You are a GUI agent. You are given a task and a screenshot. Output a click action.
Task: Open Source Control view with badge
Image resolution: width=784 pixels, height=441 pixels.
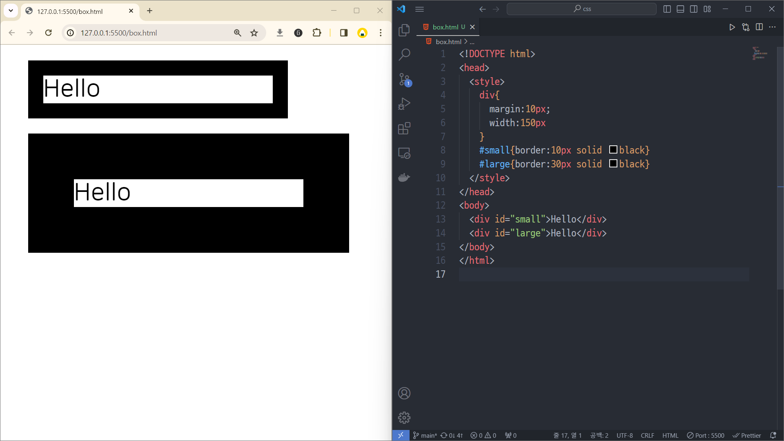pyautogui.click(x=404, y=79)
